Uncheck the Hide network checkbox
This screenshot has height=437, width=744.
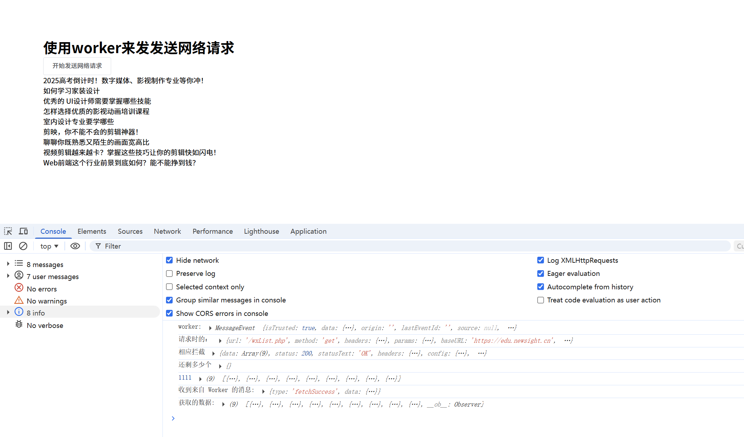pyautogui.click(x=170, y=260)
